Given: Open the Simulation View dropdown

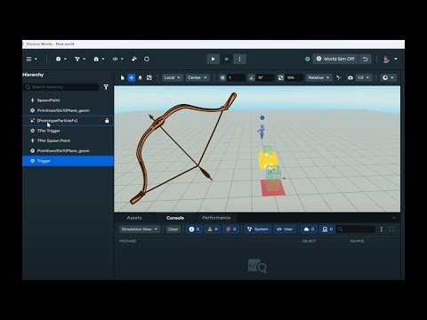Looking at the screenshot, I should [x=140, y=229].
